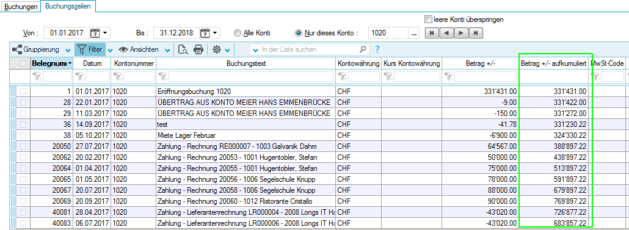Click Kurs Kontowährung column header
Image resolution: width=629 pixels, height=230 pixels.
(412, 63)
